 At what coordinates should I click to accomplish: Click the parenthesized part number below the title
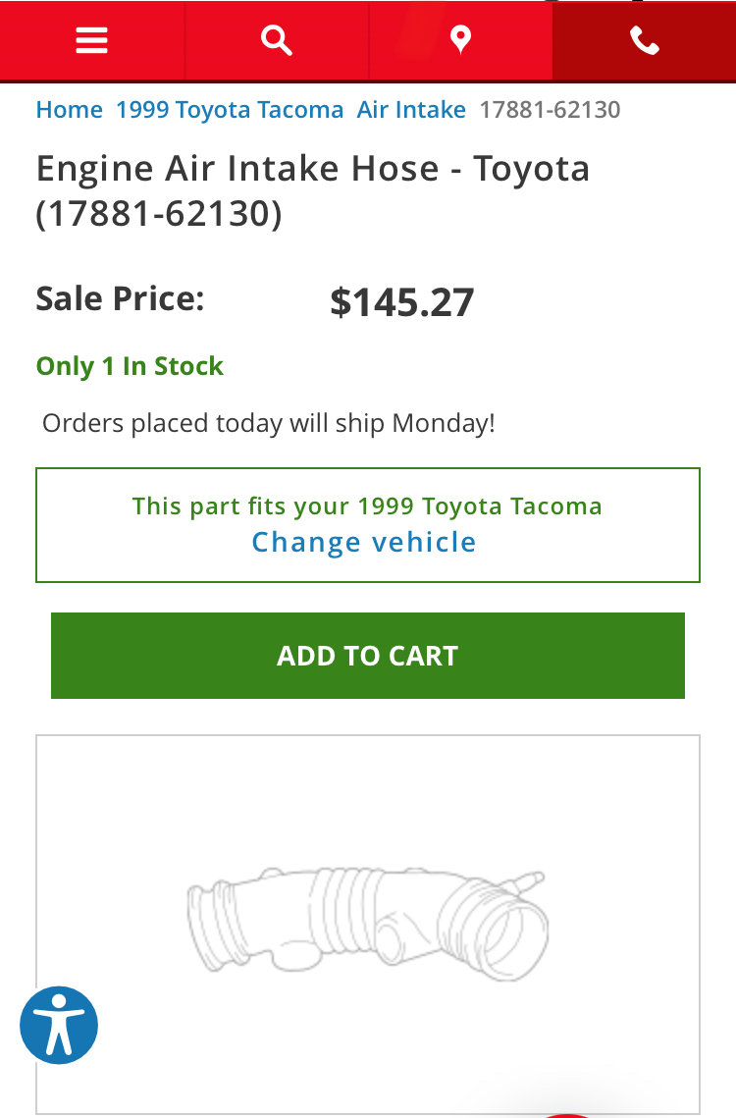(159, 213)
